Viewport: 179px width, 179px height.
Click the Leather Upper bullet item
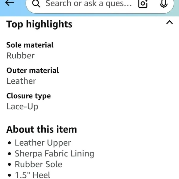pyautogui.click(x=43, y=143)
